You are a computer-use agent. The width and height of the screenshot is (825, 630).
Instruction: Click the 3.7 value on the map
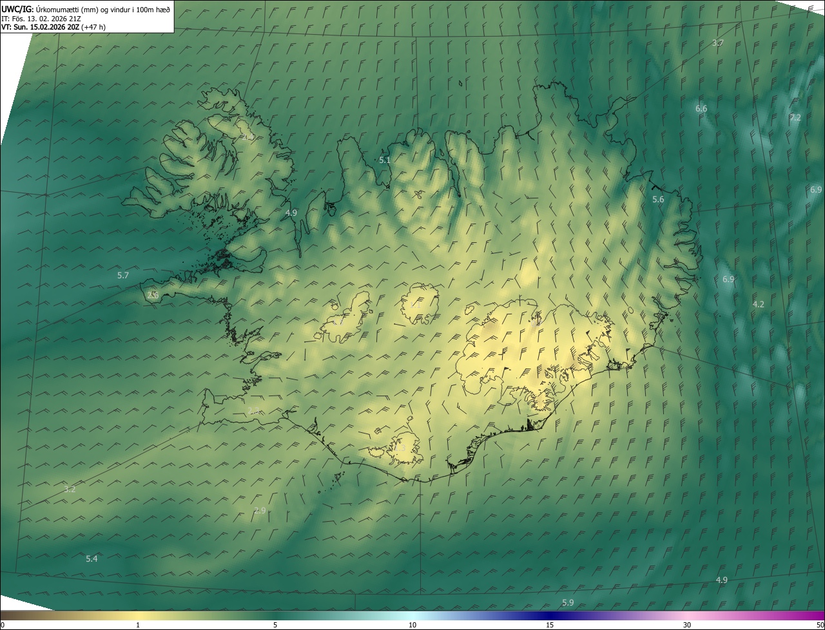(718, 43)
